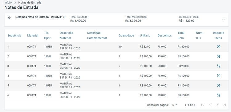Sort by Descrição Complementar column header
This screenshot has height=112, width=231.
tap(97, 35)
